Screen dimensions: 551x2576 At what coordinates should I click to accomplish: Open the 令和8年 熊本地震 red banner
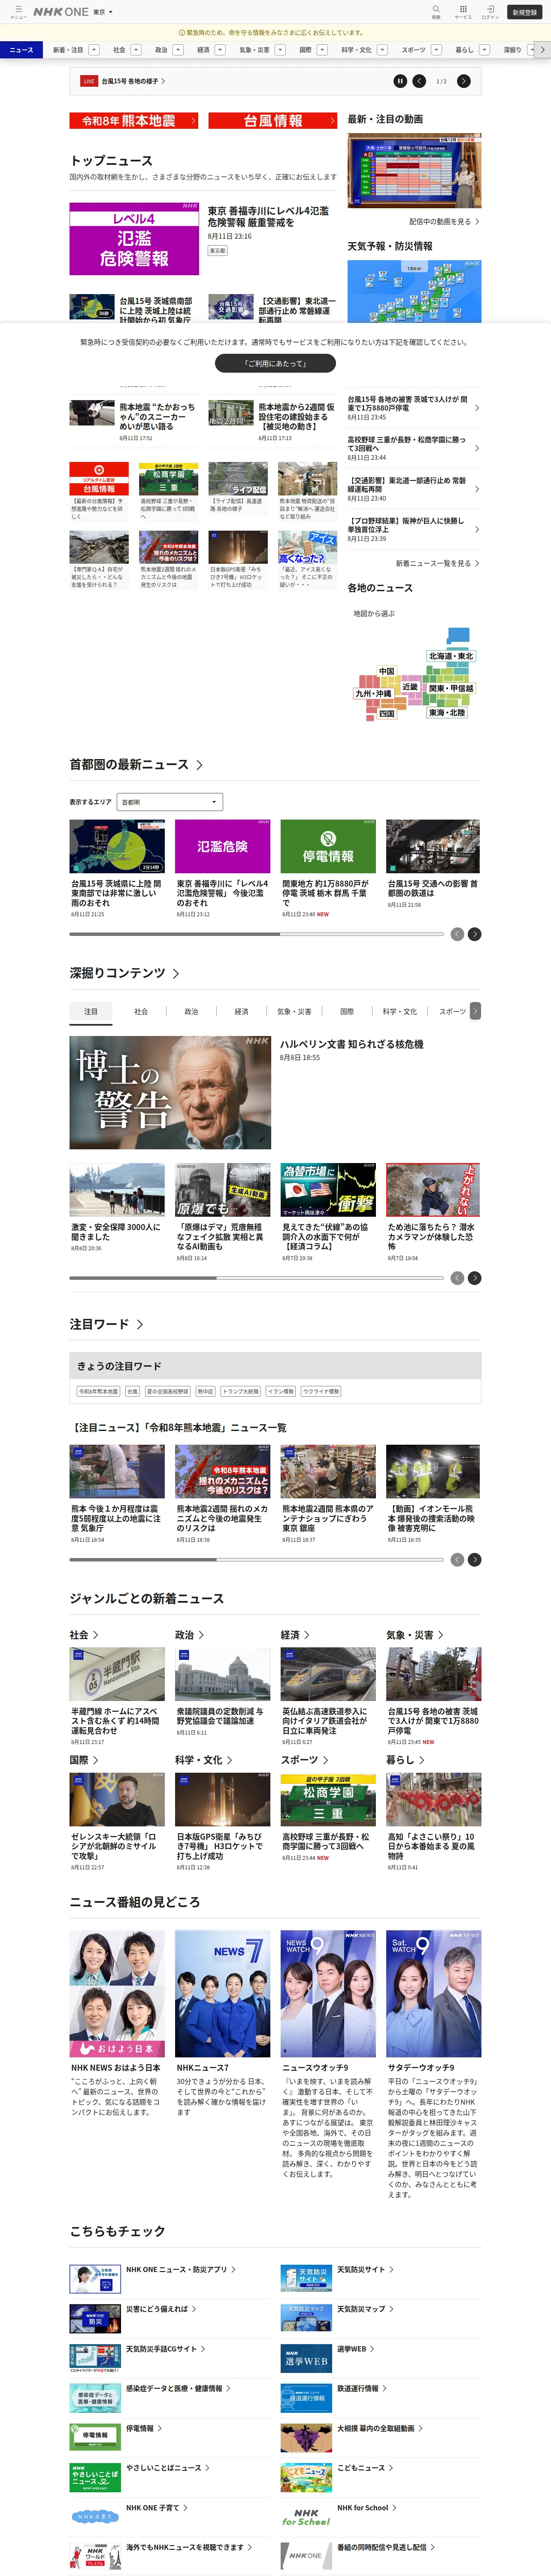pyautogui.click(x=134, y=121)
